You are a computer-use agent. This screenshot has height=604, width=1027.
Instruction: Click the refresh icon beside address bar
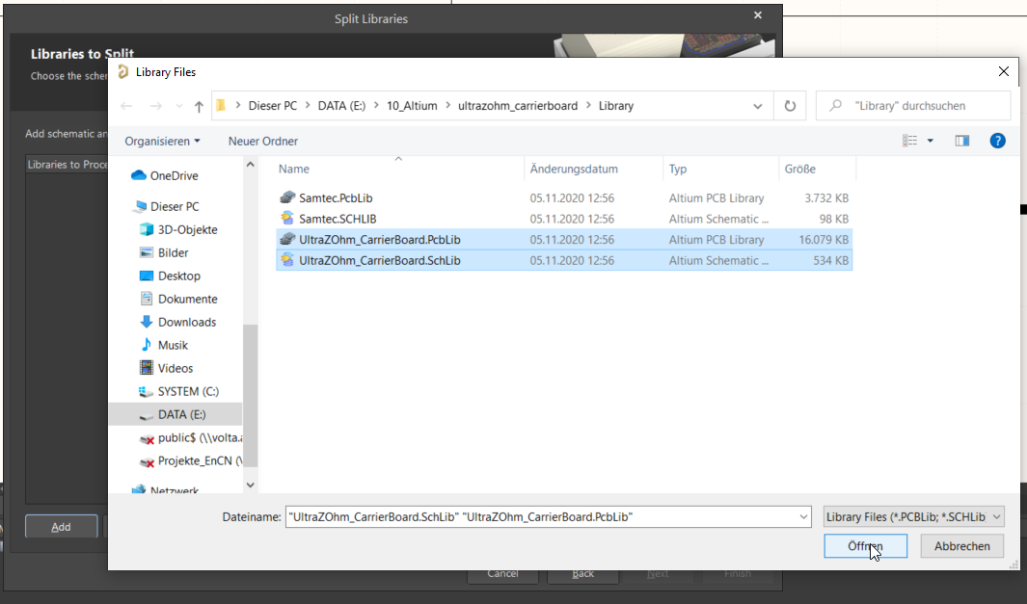[x=791, y=106]
